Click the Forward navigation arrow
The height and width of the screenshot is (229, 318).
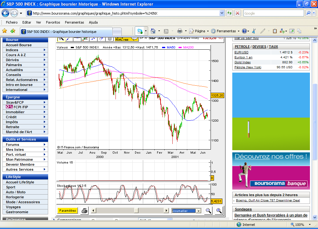tap(14, 13)
